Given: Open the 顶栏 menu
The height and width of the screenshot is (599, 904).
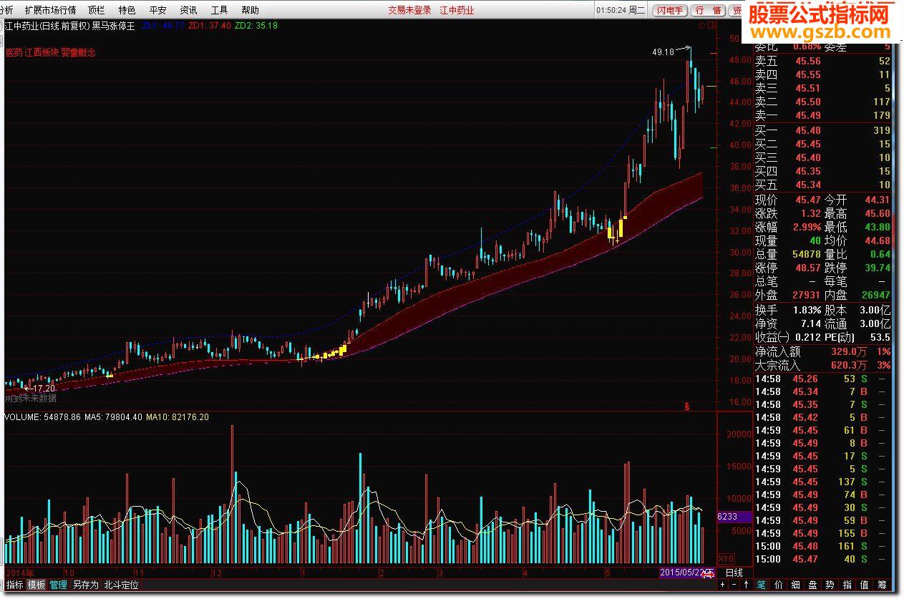Looking at the screenshot, I should click(96, 10).
